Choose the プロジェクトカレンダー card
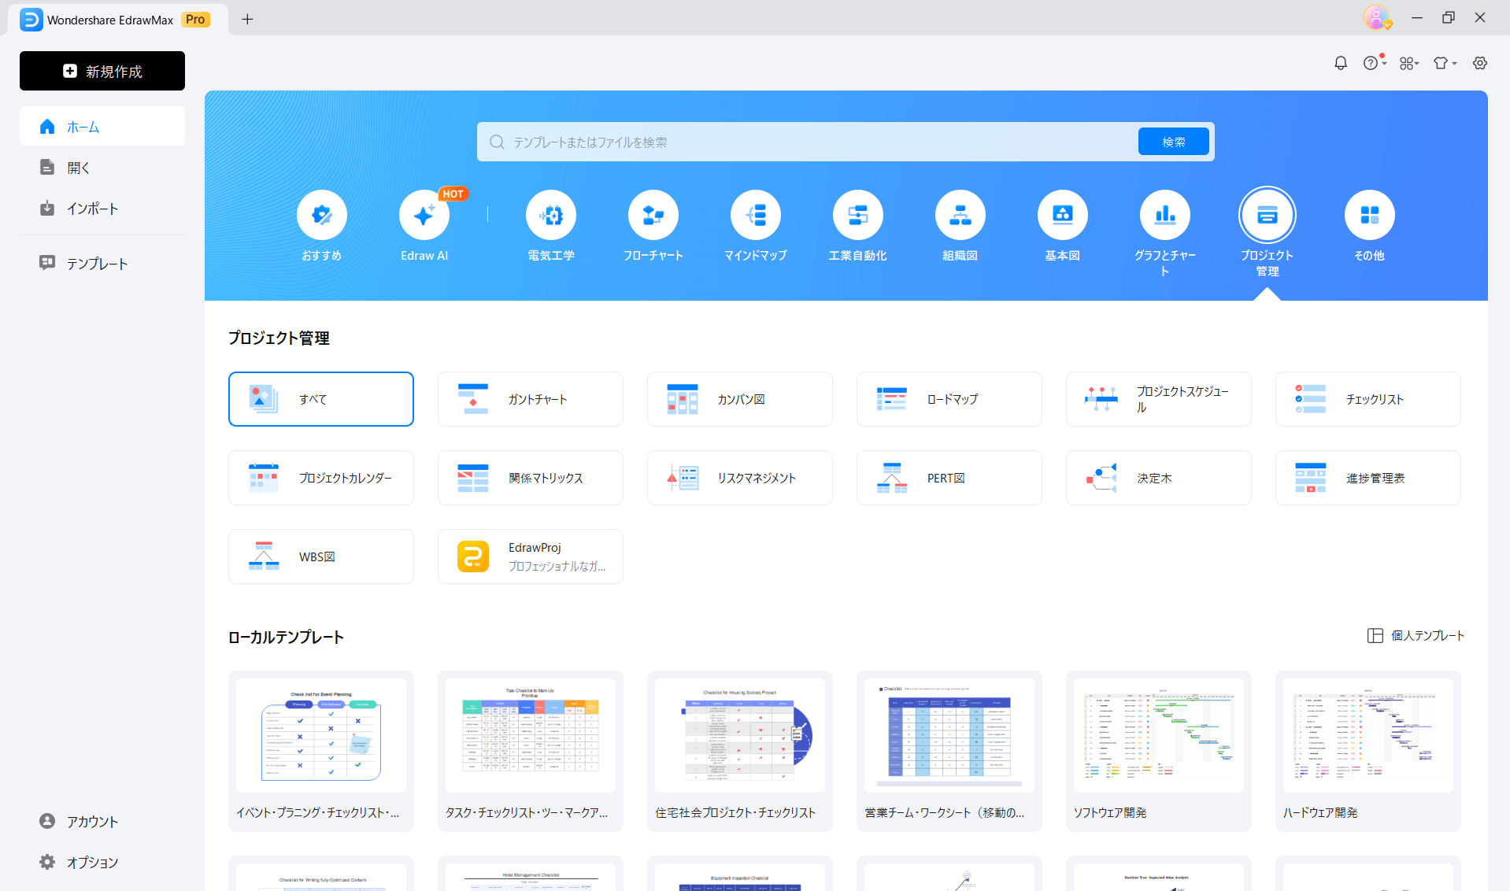The width and height of the screenshot is (1510, 891). tap(321, 478)
